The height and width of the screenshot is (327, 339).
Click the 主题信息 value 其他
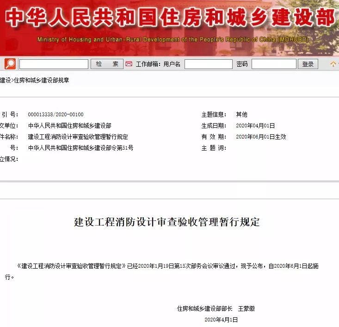coord(241,114)
